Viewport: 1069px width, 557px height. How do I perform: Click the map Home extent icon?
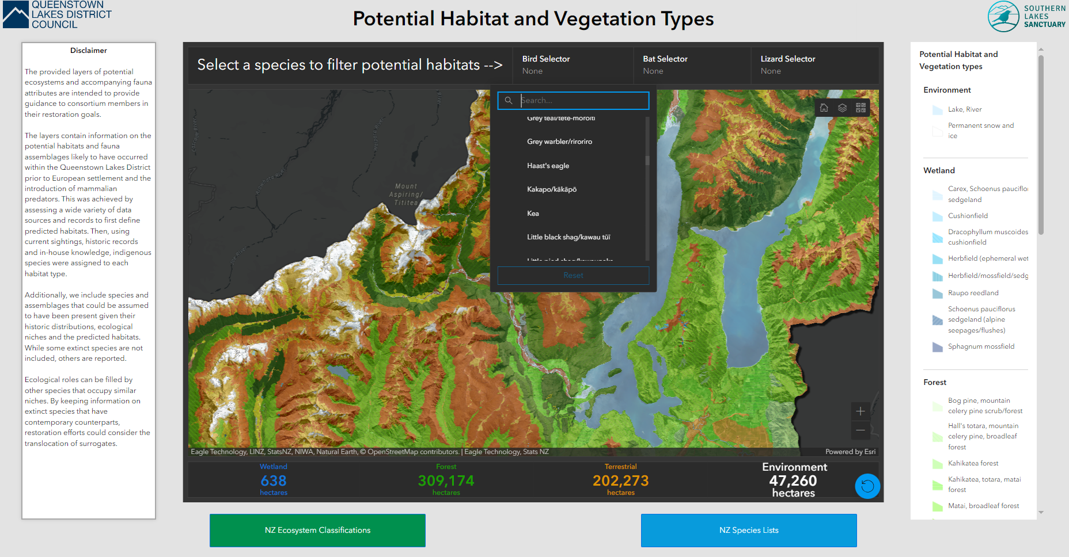(x=824, y=108)
